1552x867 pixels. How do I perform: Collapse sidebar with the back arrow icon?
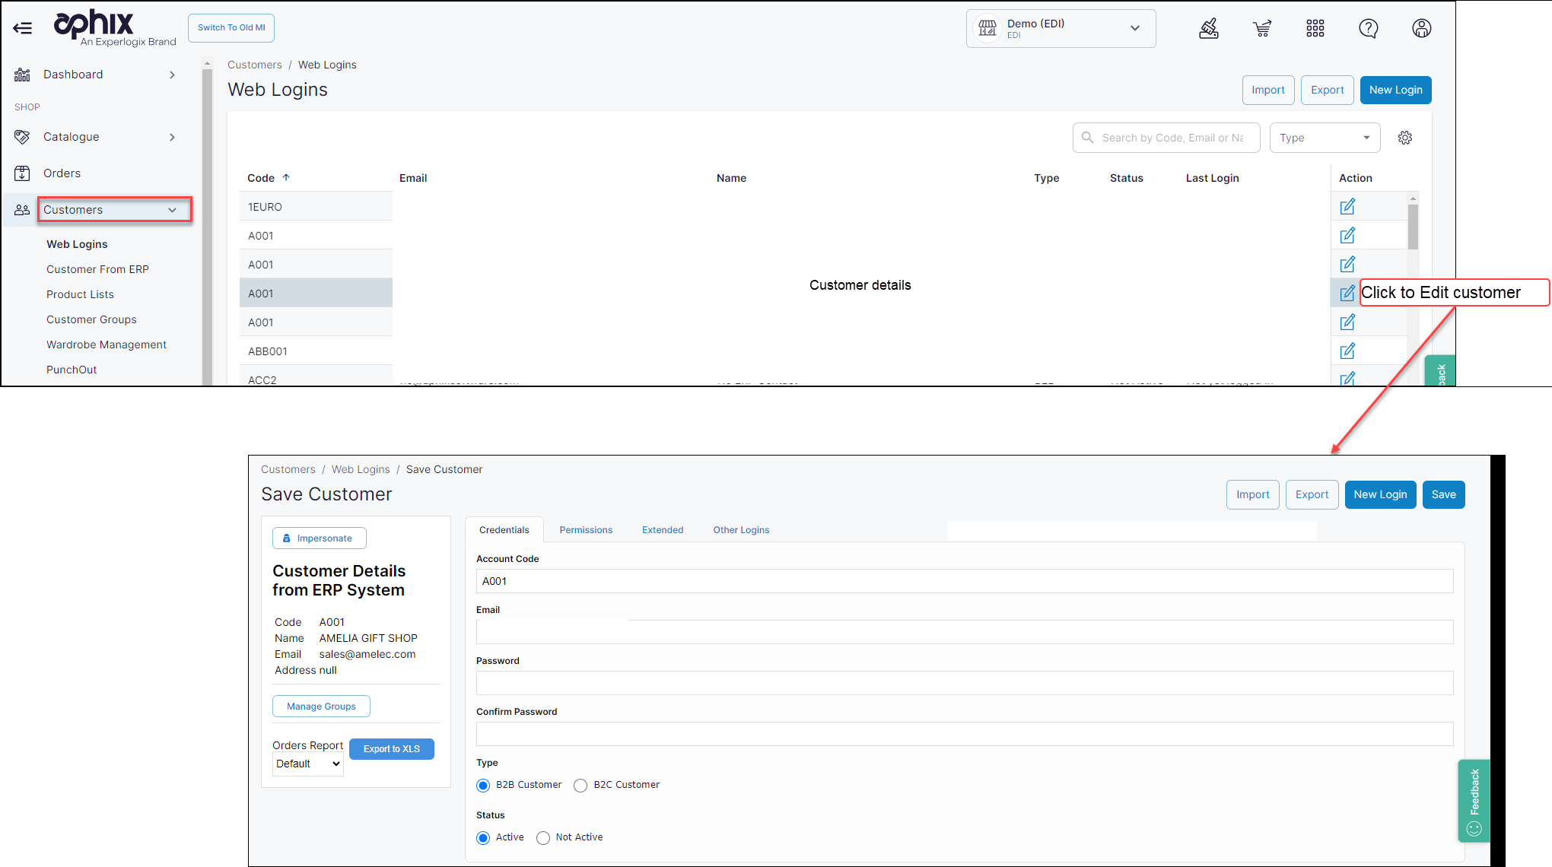tap(23, 29)
